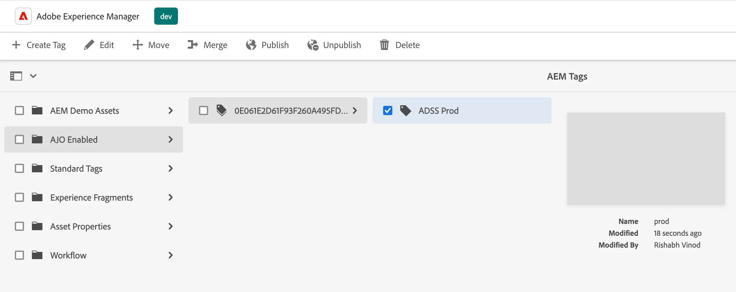Check the Asset Properties checkbox

click(19, 226)
